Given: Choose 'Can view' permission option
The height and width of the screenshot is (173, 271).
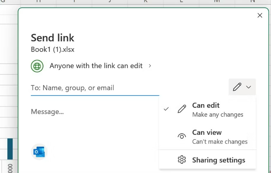Looking at the screenshot, I should pyautogui.click(x=207, y=137).
